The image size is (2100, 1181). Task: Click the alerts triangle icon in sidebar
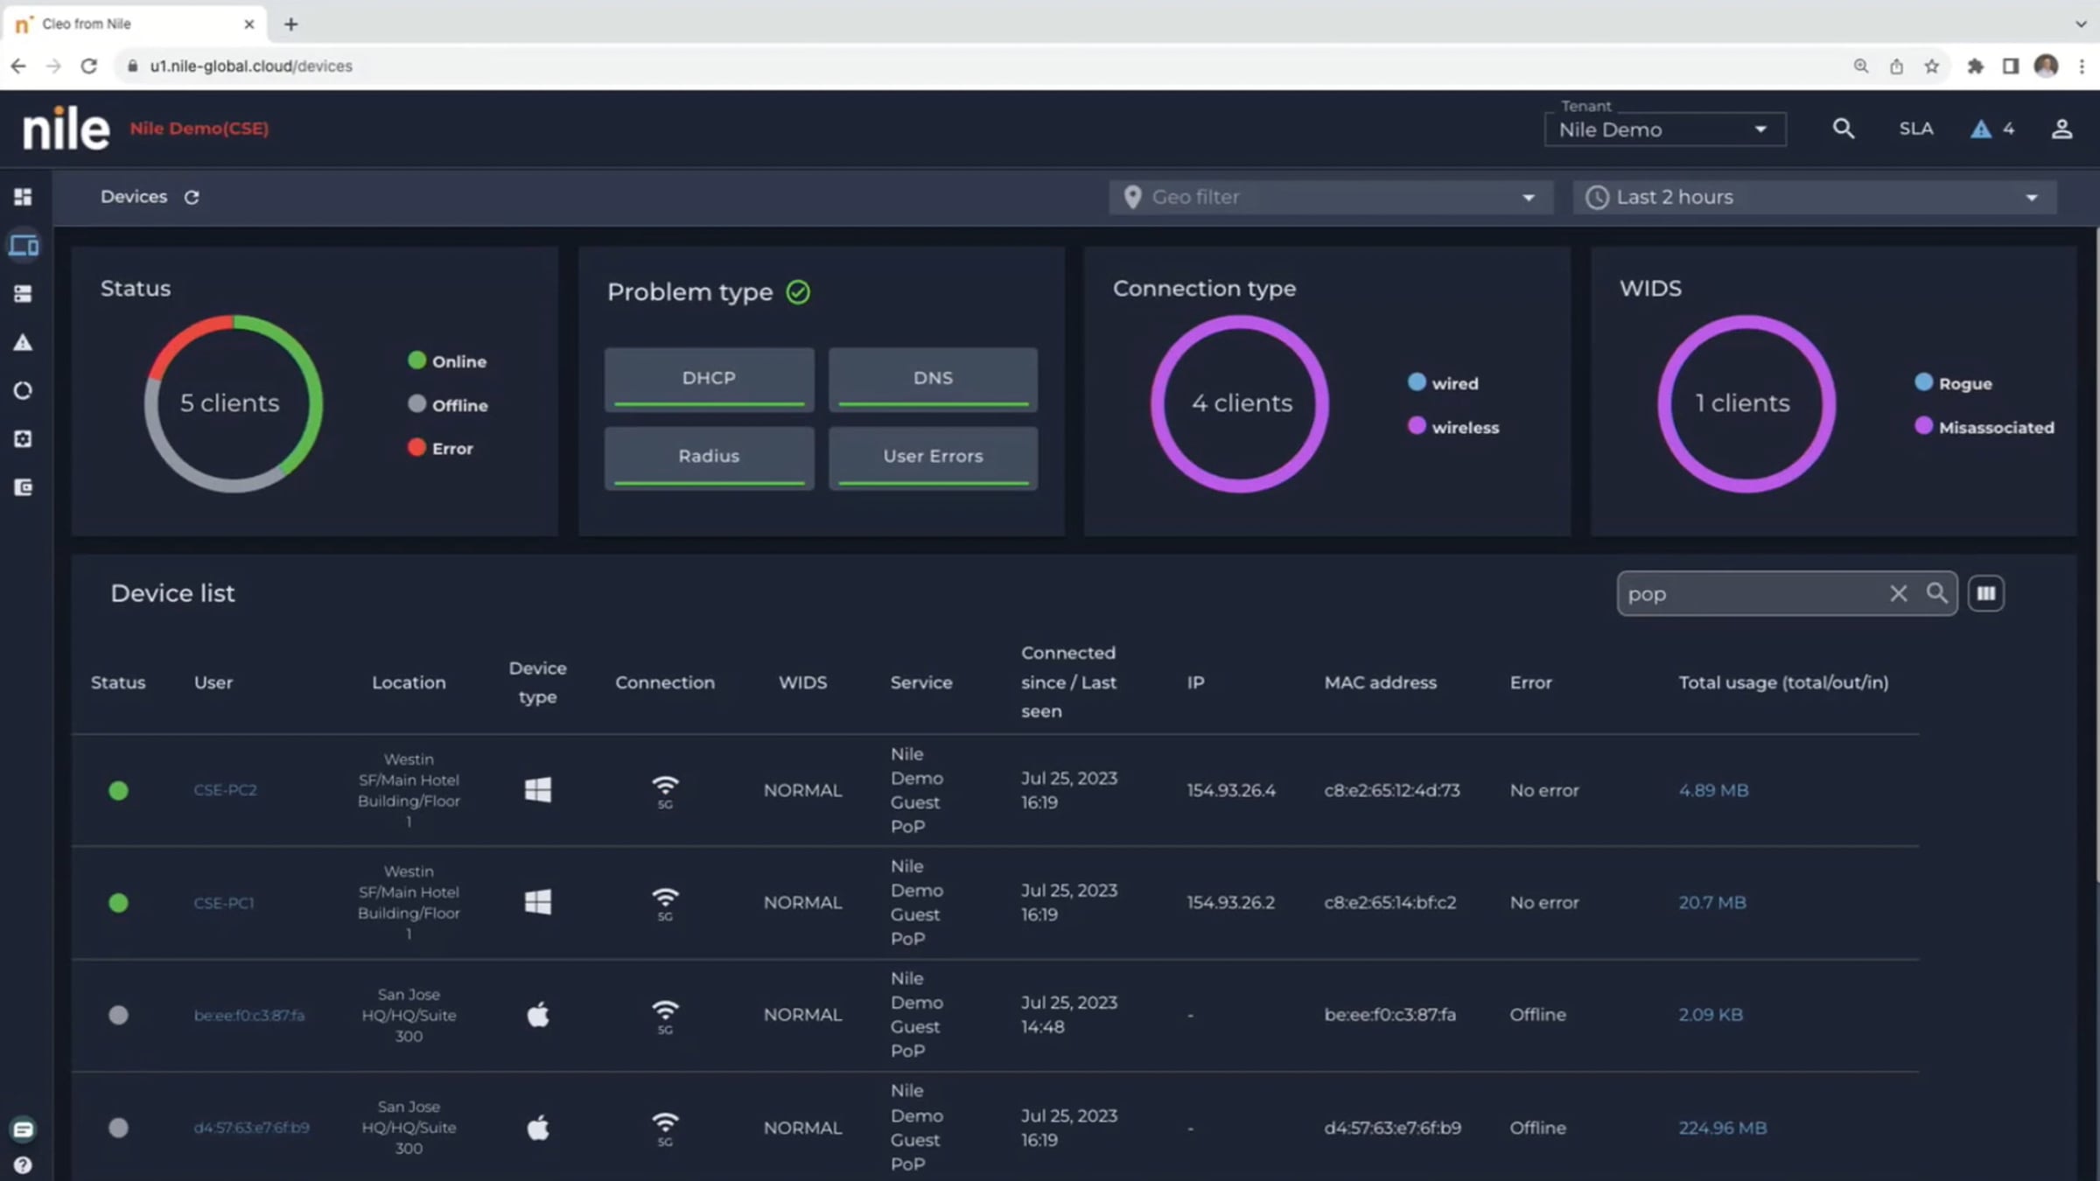coord(24,343)
